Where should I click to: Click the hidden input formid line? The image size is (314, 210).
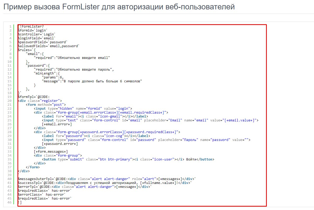83,108
